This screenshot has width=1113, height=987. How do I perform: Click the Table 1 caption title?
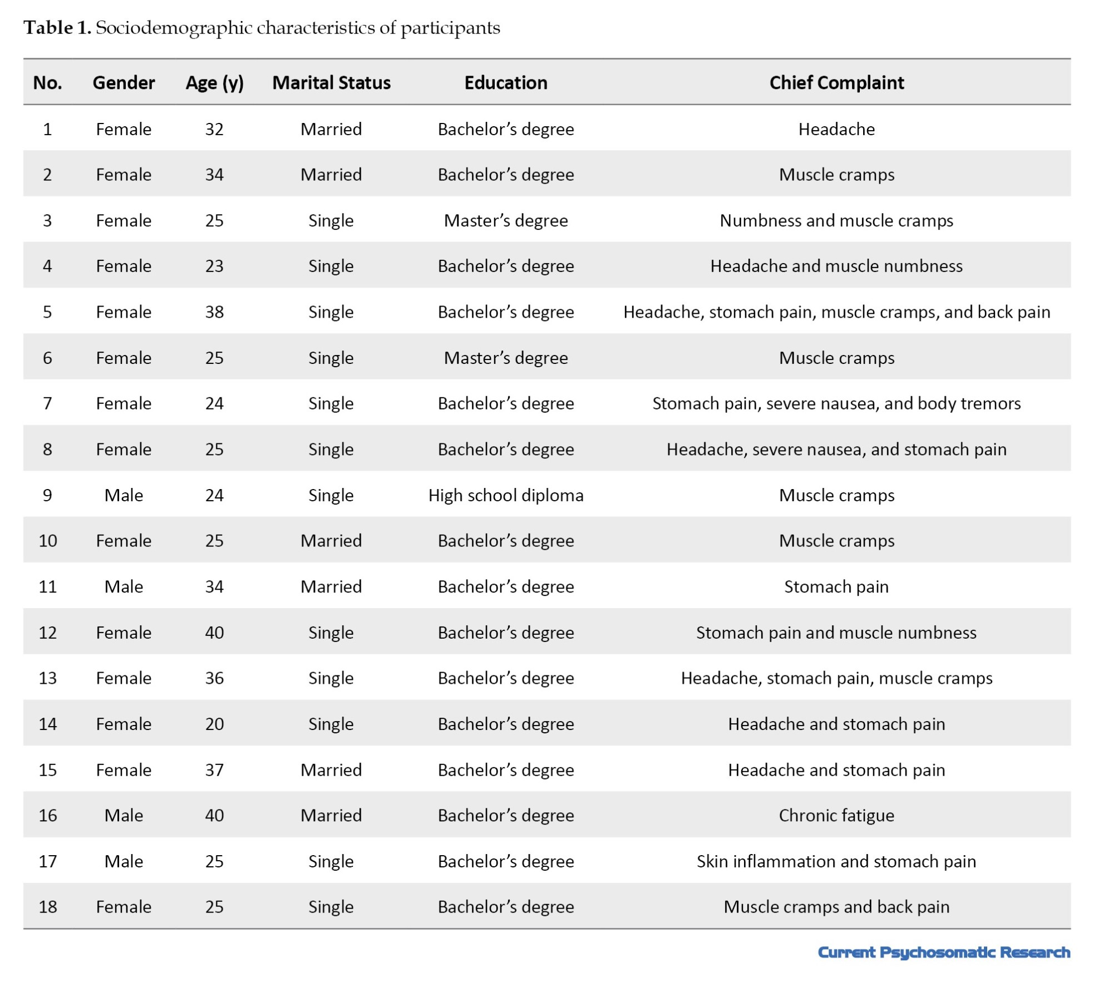(x=262, y=28)
